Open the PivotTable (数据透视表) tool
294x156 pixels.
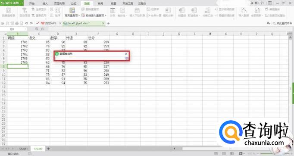[9, 12]
